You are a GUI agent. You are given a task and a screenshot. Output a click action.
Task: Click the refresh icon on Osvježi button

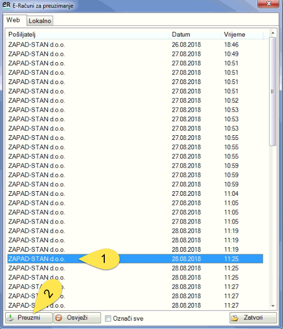59,318
